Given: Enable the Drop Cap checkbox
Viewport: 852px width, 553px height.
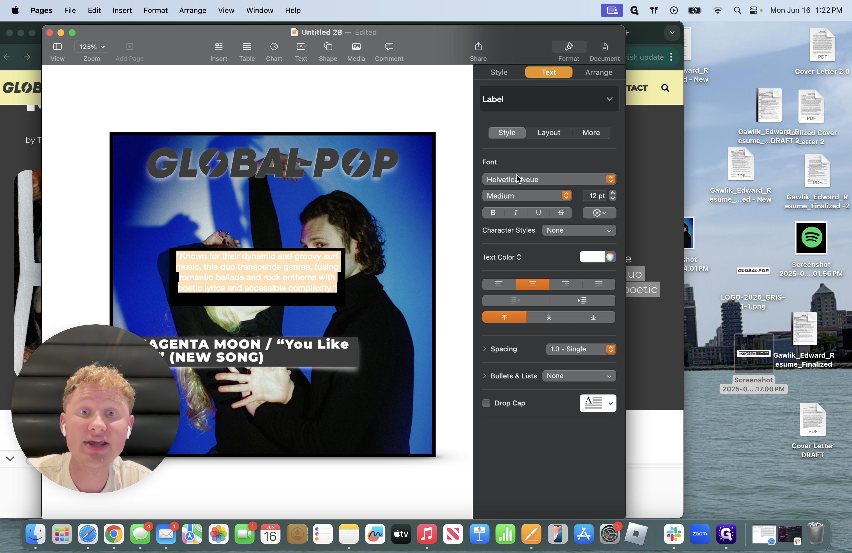Looking at the screenshot, I should (486, 403).
